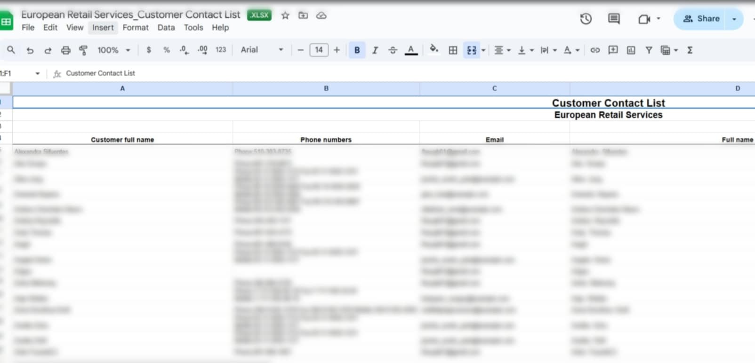Image resolution: width=755 pixels, height=363 pixels.
Task: Decrease decimal places
Action: [184, 50]
